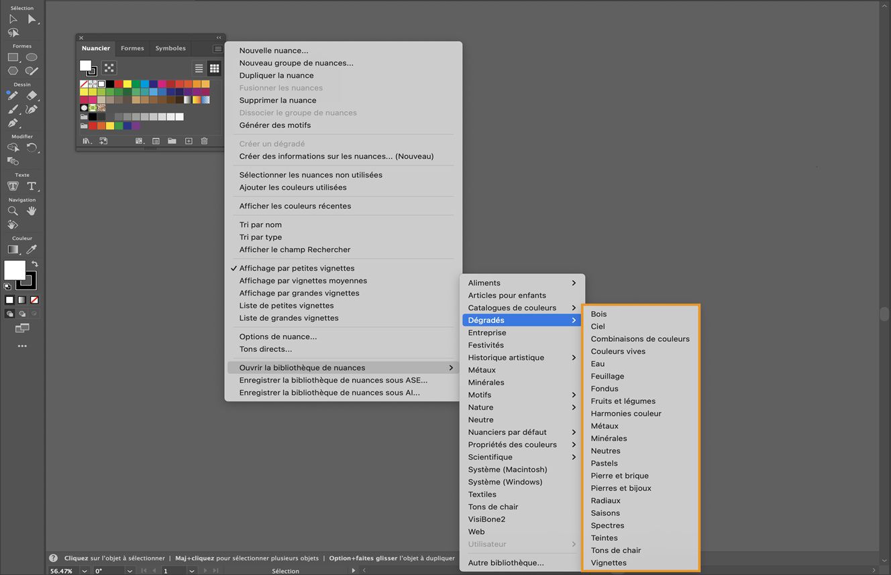The image size is (891, 575).
Task: Expand the Historique artistique submenu
Action: pos(522,357)
